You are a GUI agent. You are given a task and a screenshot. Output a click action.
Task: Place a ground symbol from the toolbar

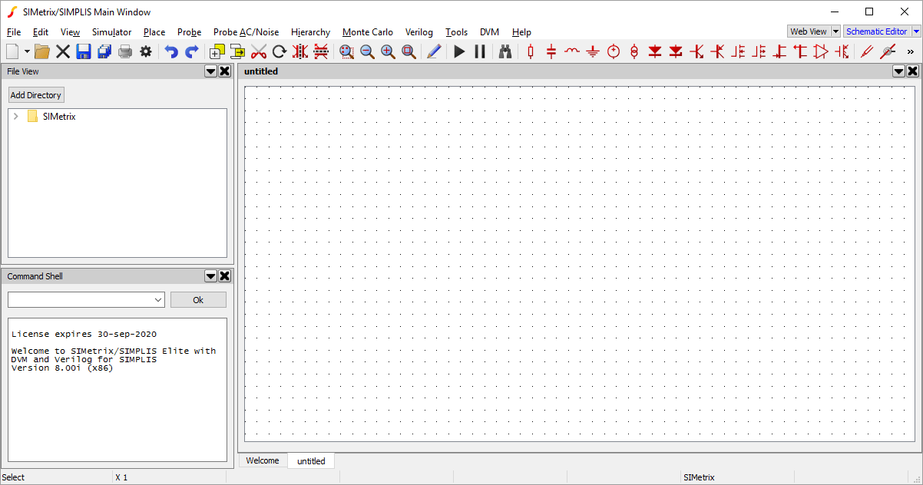(x=593, y=51)
